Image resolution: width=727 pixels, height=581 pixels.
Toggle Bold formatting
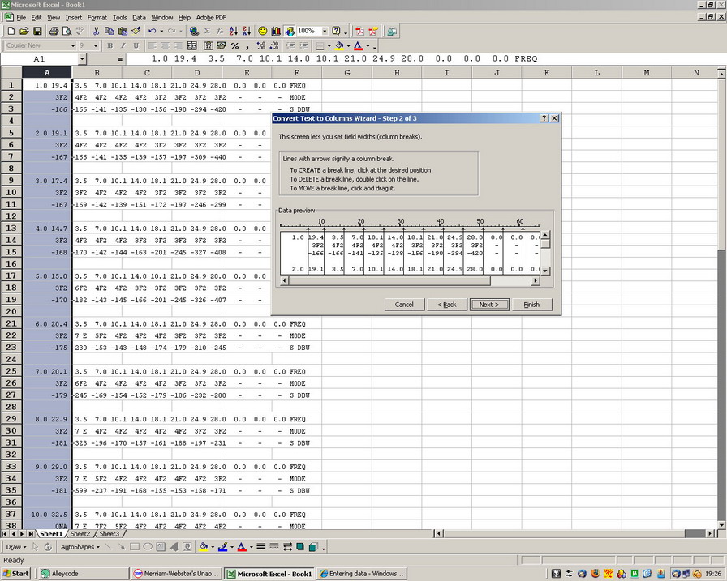(x=110, y=45)
